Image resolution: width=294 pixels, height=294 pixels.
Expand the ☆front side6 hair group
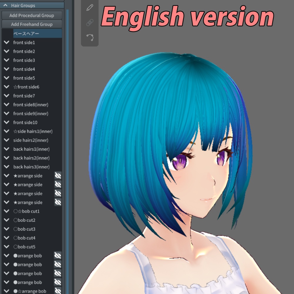point(6,87)
